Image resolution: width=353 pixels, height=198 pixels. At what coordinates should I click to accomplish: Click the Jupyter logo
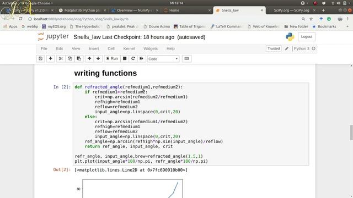pyautogui.click(x=53, y=37)
